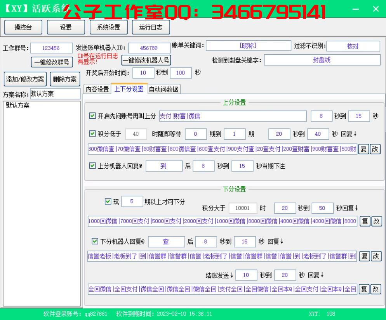Image resolution: width=386 pixels, height=320 pixels.
Task: Switch to 自动问数据 tab
Action: 164,89
